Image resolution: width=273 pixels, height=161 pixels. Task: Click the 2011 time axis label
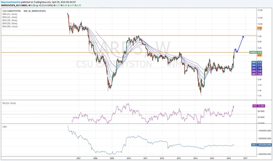click(145, 158)
